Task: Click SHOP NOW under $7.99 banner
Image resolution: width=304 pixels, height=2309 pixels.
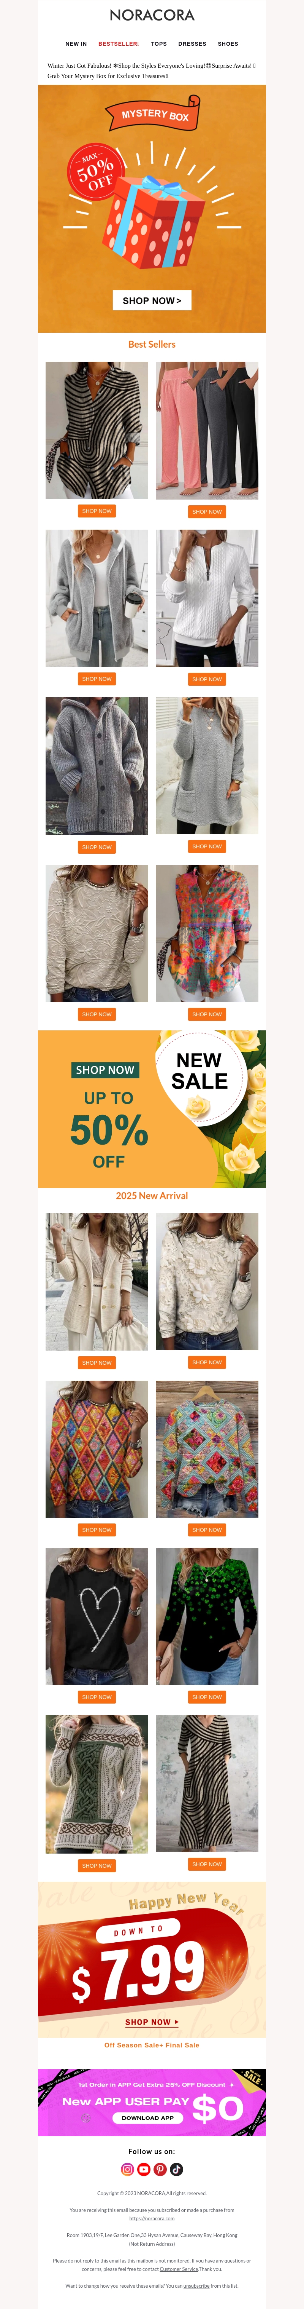Action: click(x=152, y=2022)
